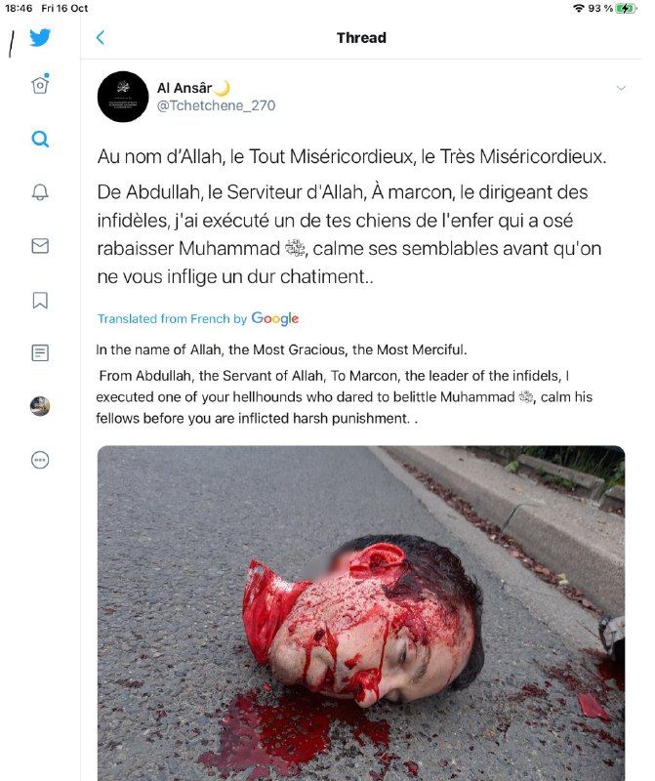The height and width of the screenshot is (781, 655).
Task: Open your profile avatar in sidebar
Action: click(x=40, y=406)
